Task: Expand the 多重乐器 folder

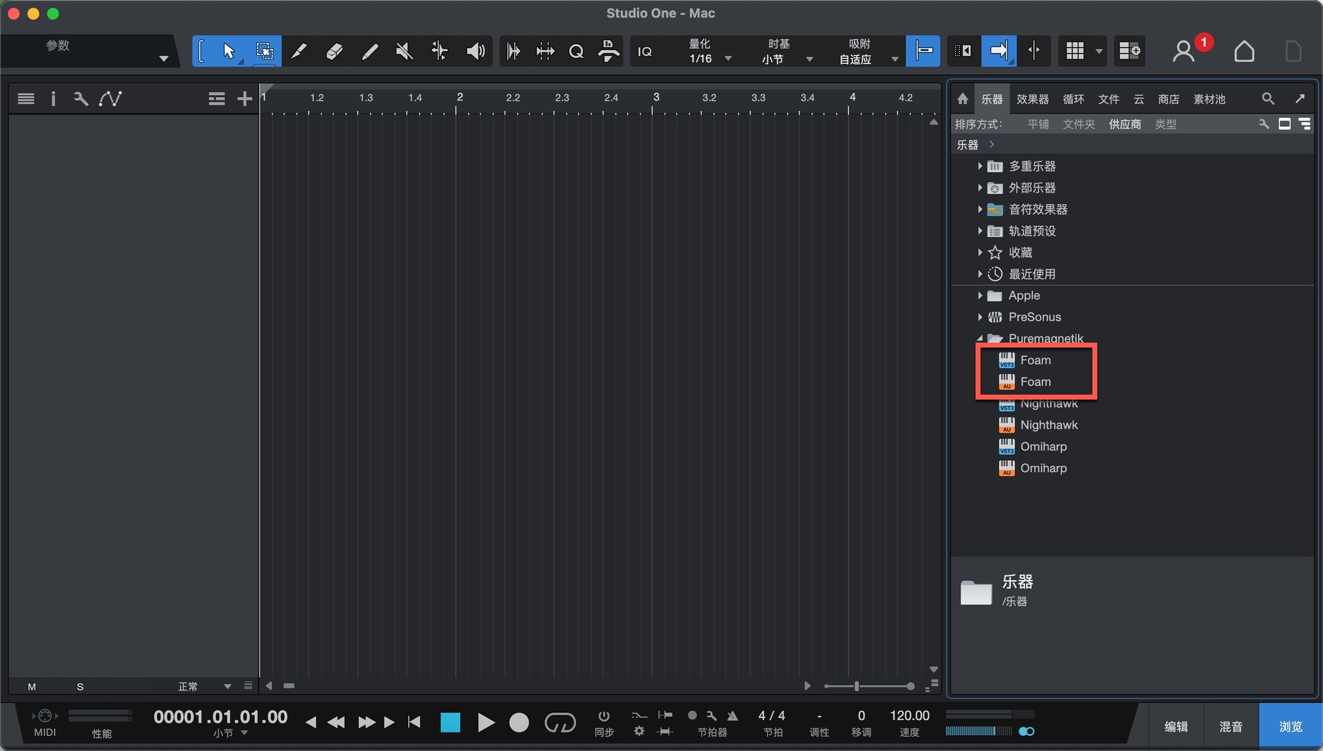Action: tap(980, 166)
